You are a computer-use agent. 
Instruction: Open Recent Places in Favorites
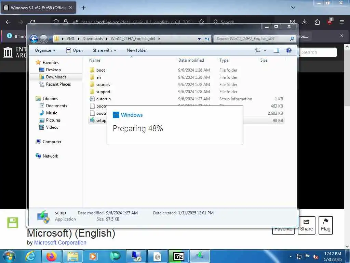click(58, 84)
